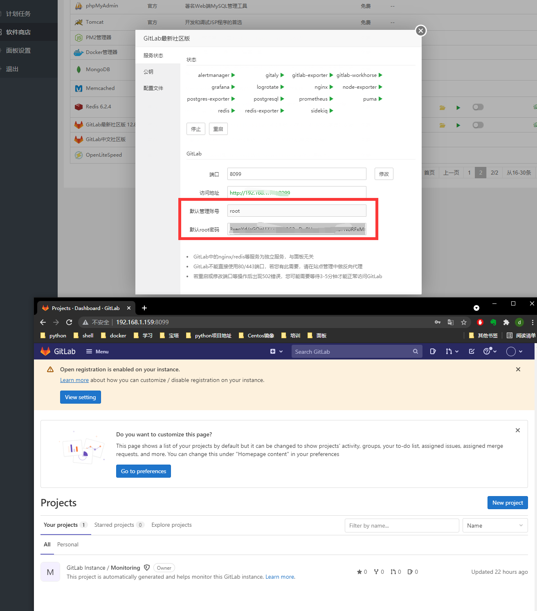Close the GitLab settings dialog

tap(420, 31)
